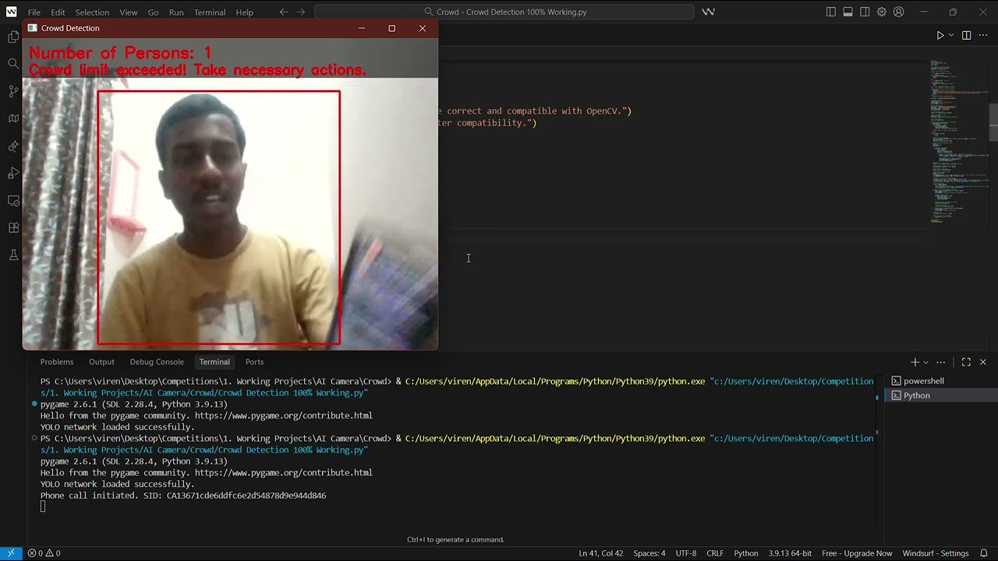Open the View menu
The image size is (998, 561).
point(129,12)
